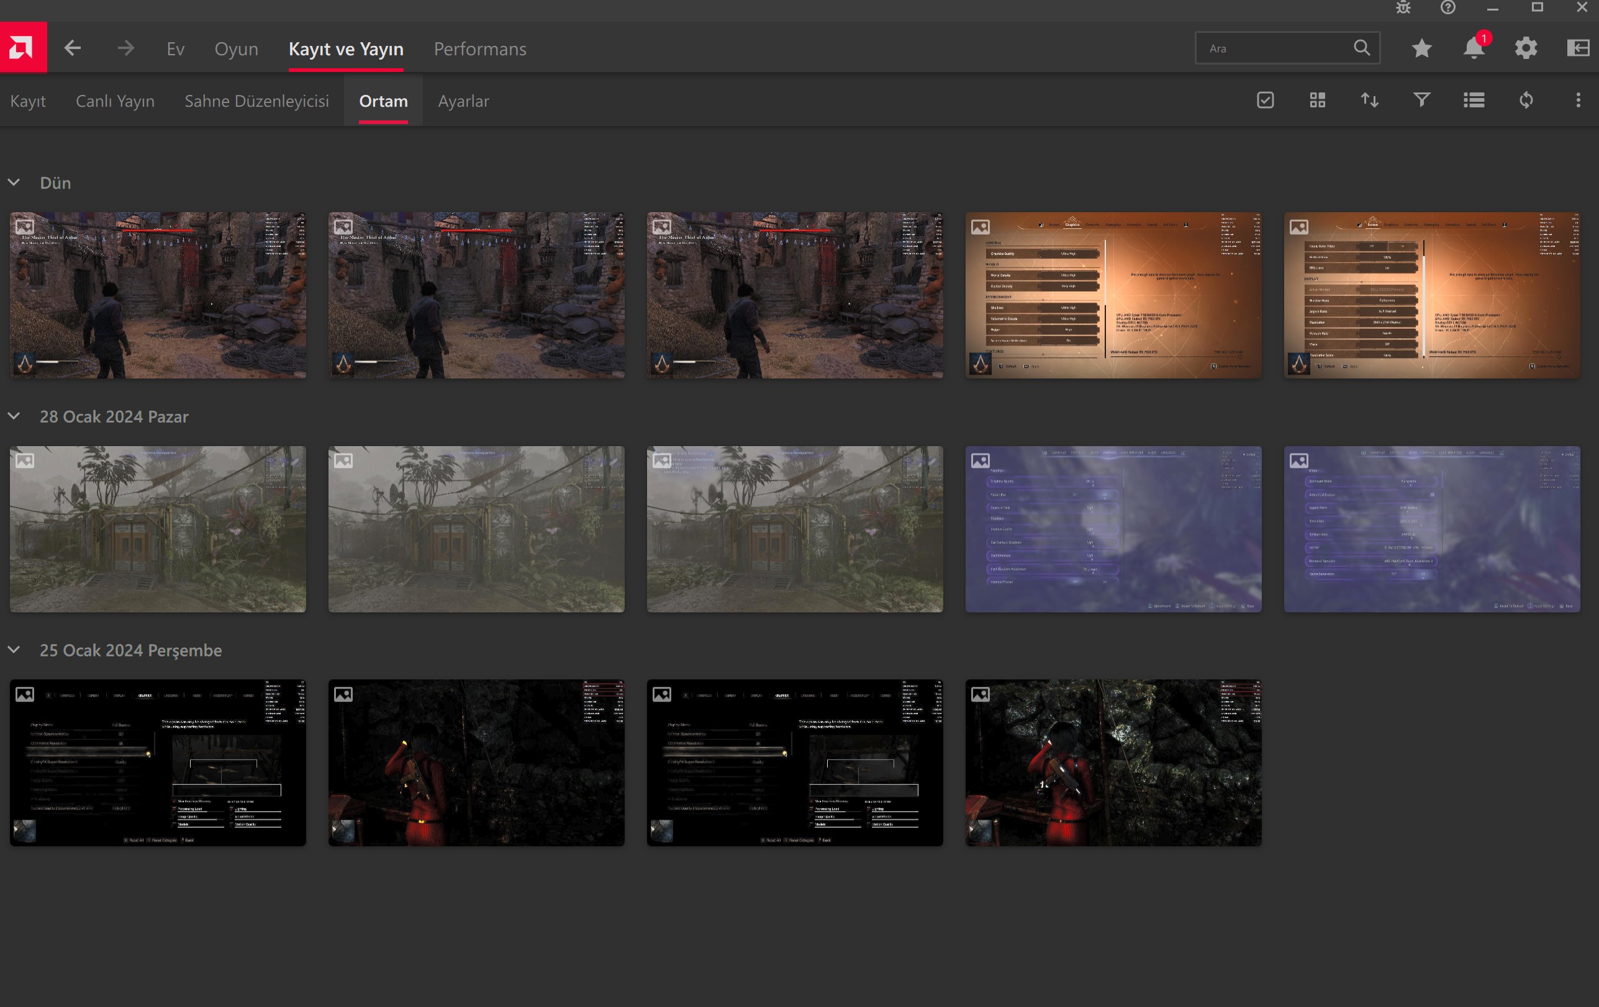The height and width of the screenshot is (1007, 1599).
Task: Open the help question mark icon
Action: (1448, 8)
